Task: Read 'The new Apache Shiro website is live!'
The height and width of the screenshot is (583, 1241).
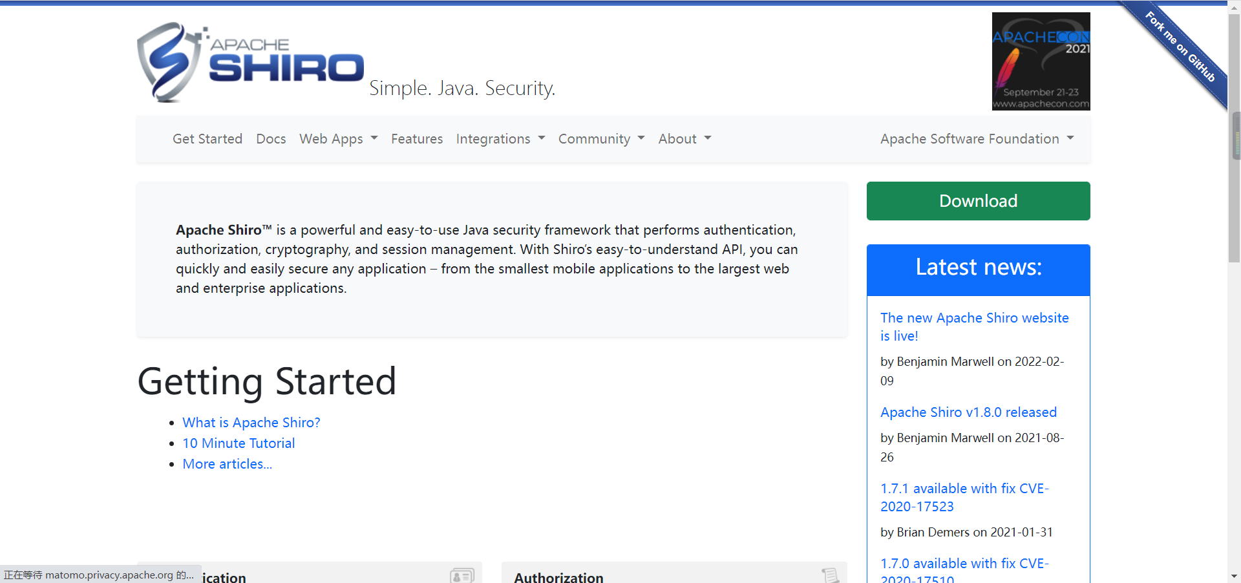Action: coord(974,327)
